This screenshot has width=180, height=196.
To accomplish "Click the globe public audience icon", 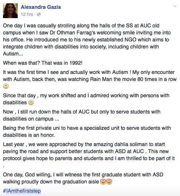I will pyautogui.click(x=39, y=14).
